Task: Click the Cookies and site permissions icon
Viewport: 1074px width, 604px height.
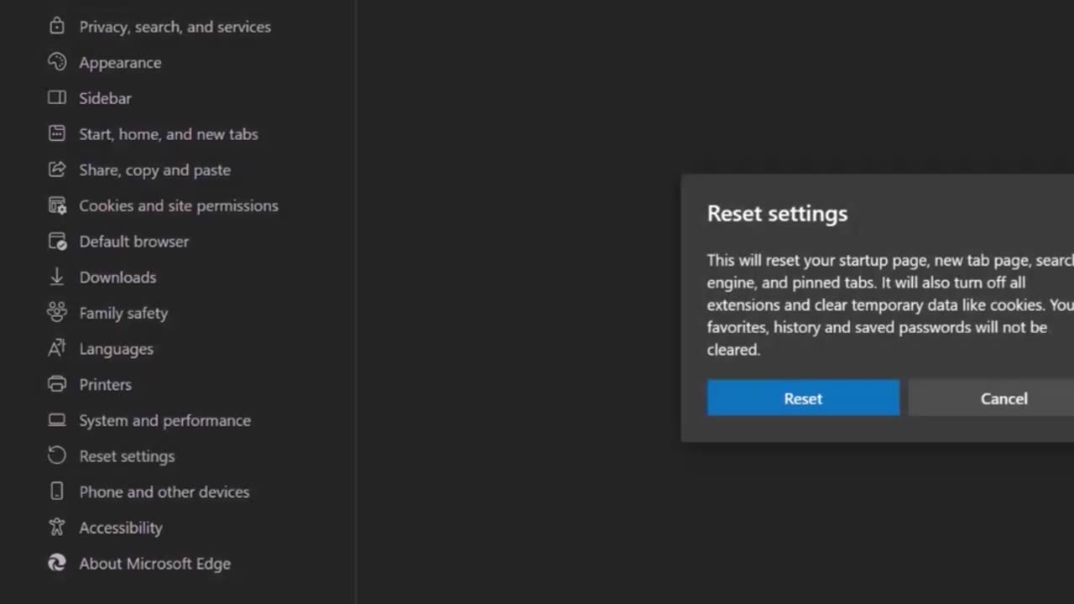Action: (x=57, y=206)
